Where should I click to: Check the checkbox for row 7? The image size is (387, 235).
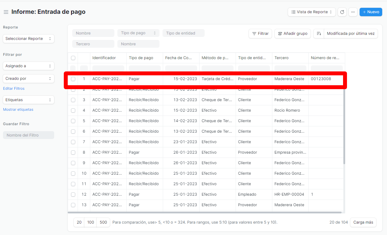tap(73, 142)
